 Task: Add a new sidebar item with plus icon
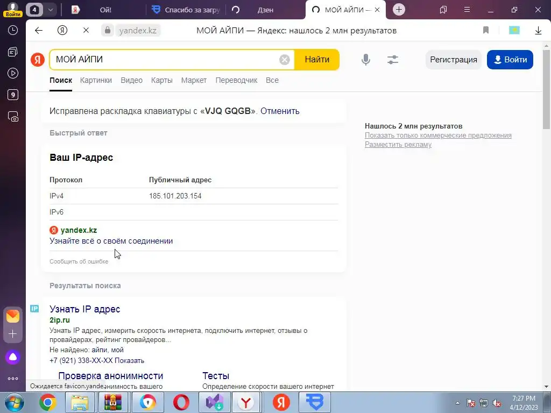13,333
